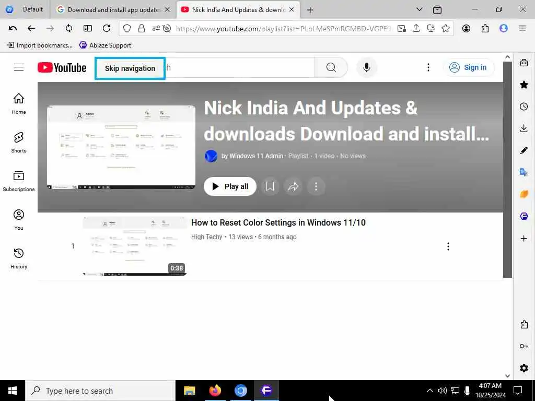Toggle the browser sidebar layout icon
This screenshot has width=535, height=401.
pos(88,28)
